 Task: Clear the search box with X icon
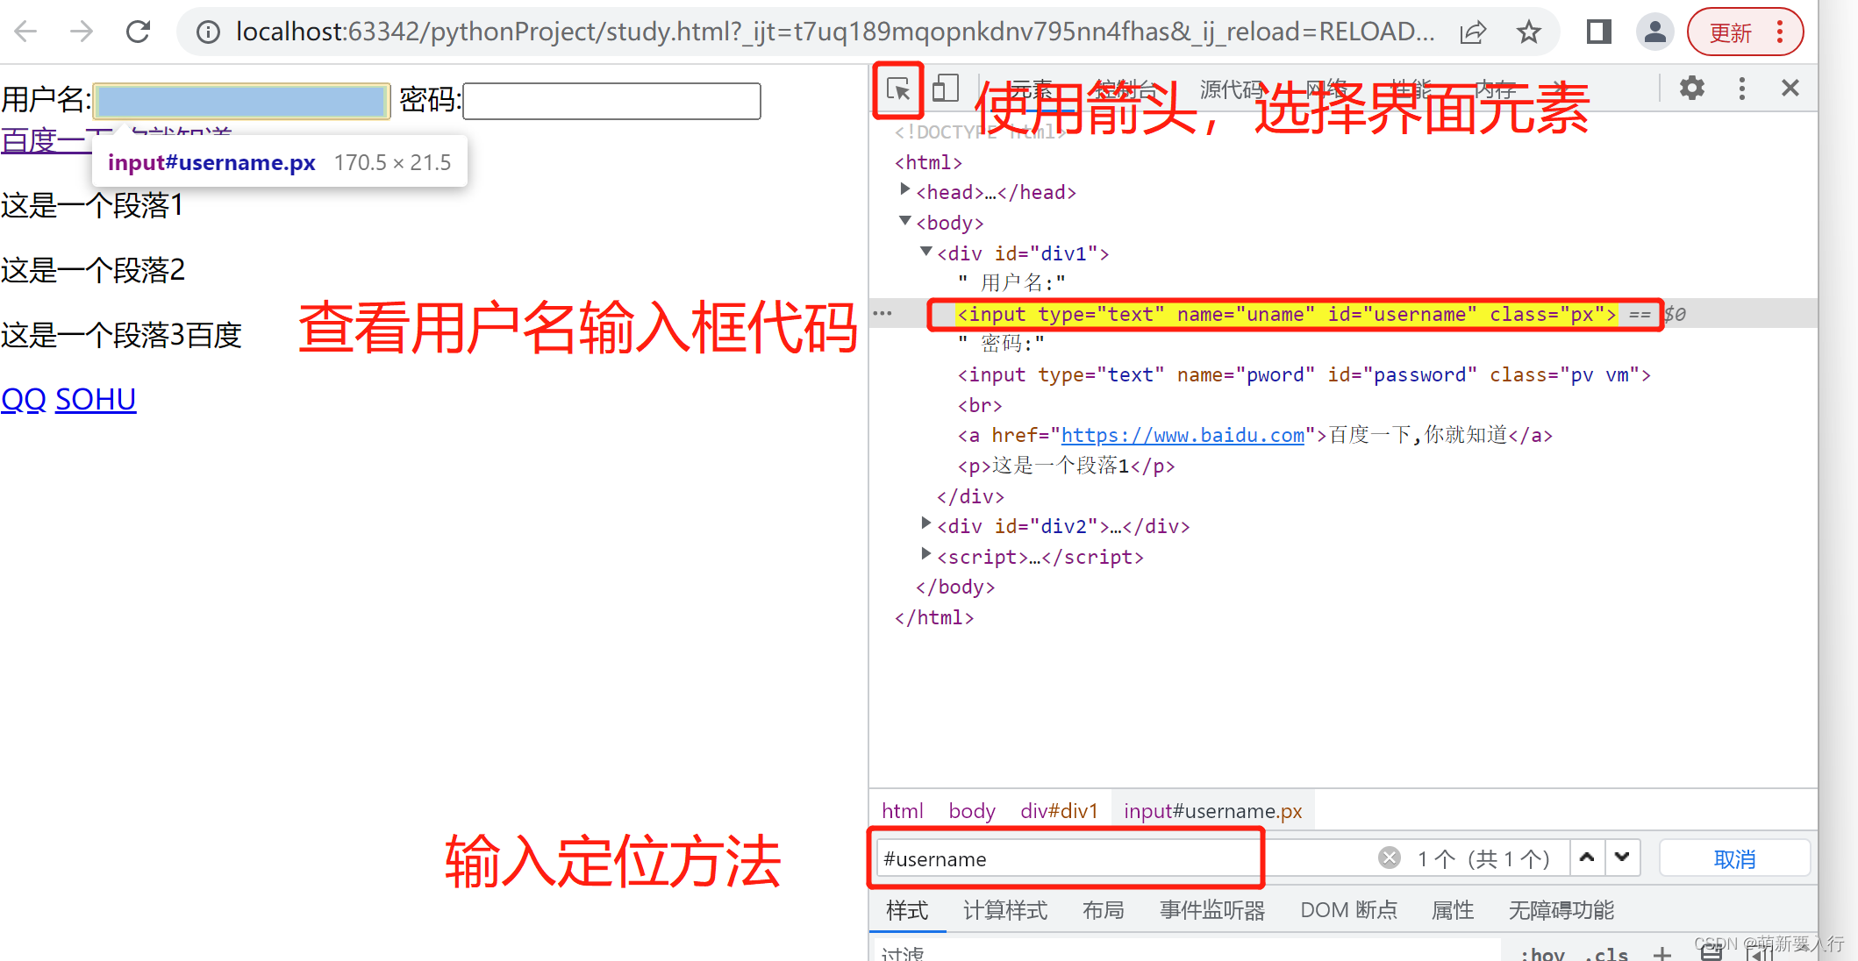click(1390, 858)
